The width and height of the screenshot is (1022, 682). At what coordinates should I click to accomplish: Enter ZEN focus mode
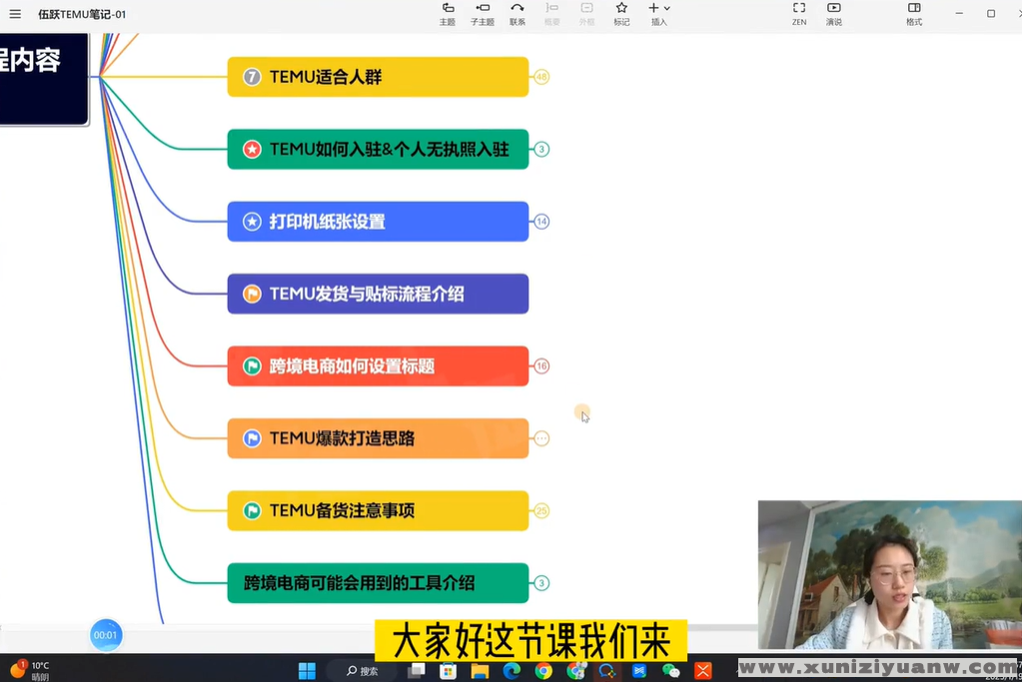tap(798, 14)
